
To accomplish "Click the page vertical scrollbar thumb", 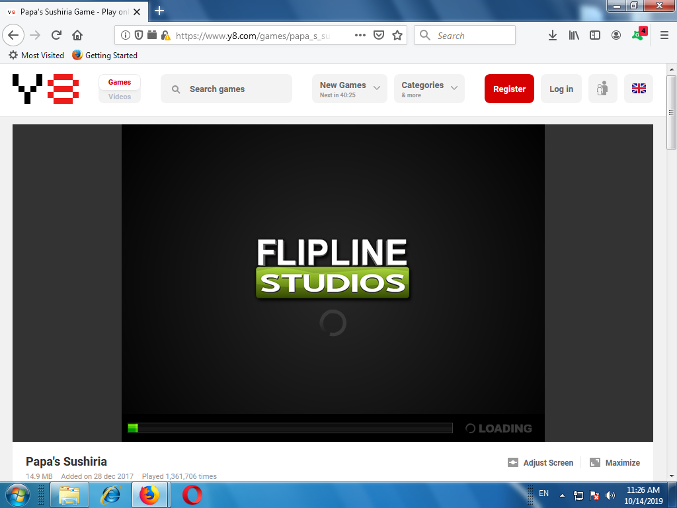I will 671,112.
